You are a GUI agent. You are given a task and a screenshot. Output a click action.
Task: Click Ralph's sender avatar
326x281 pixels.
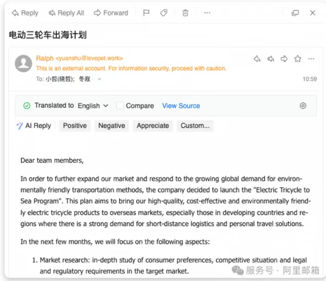(x=24, y=64)
